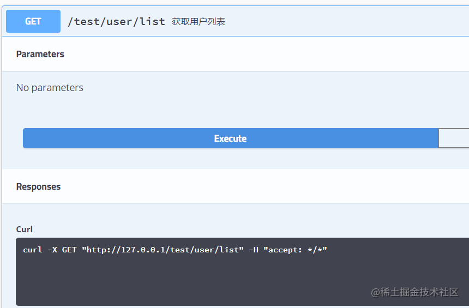Click the -H flag in curl command
The image size is (469, 308).
pos(253,250)
